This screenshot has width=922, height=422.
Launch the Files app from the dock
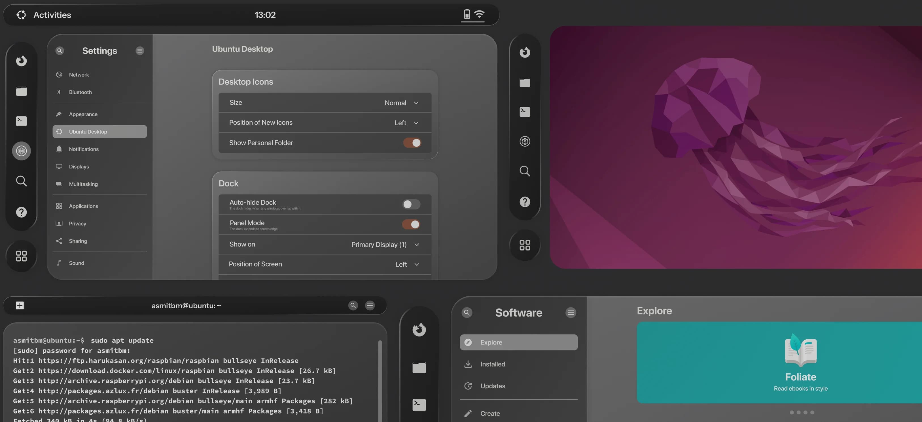coord(22,91)
